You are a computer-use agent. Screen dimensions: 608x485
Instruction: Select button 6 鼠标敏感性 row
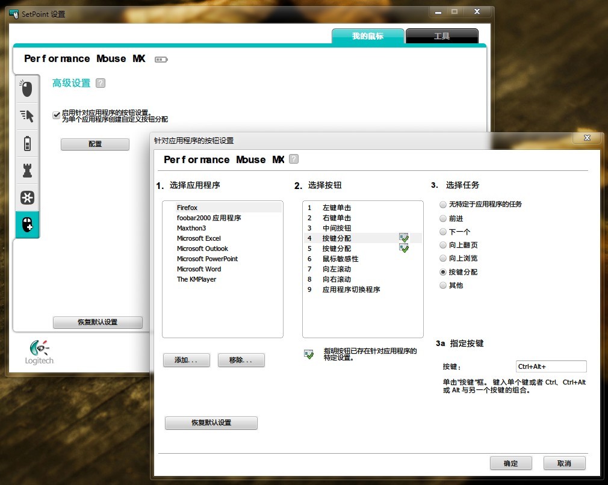(362, 259)
